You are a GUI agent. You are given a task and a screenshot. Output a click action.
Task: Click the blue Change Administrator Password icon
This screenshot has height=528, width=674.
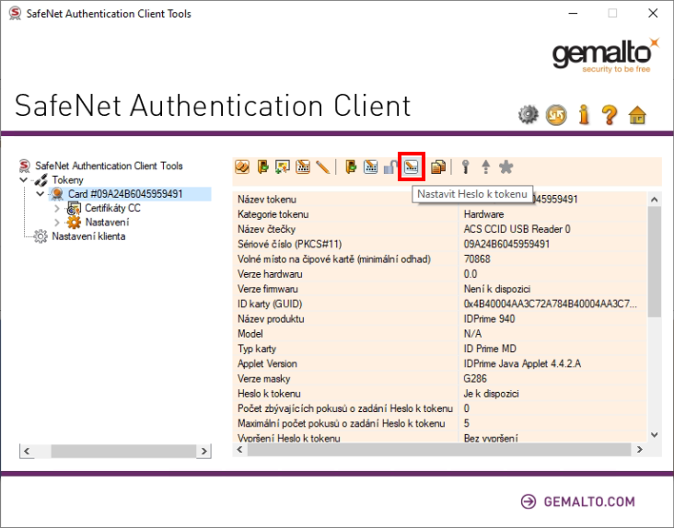pyautogui.click(x=370, y=166)
